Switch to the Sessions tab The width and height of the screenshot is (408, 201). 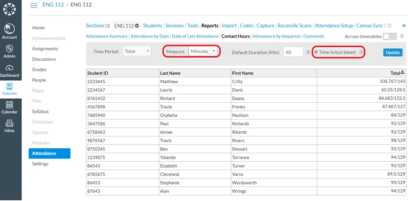174,26
